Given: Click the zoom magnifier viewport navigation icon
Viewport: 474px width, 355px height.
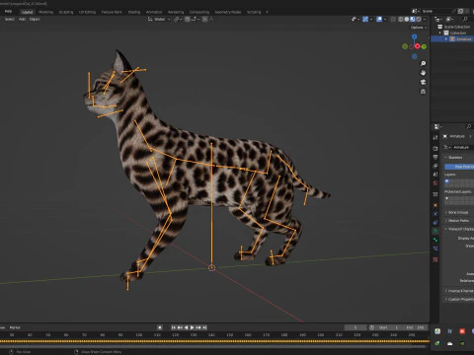Looking at the screenshot, I should [x=423, y=63].
